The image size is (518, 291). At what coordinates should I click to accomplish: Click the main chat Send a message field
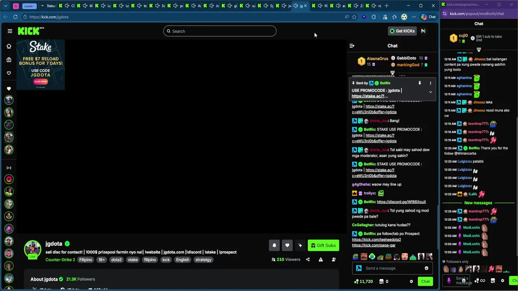pyautogui.click(x=392, y=268)
